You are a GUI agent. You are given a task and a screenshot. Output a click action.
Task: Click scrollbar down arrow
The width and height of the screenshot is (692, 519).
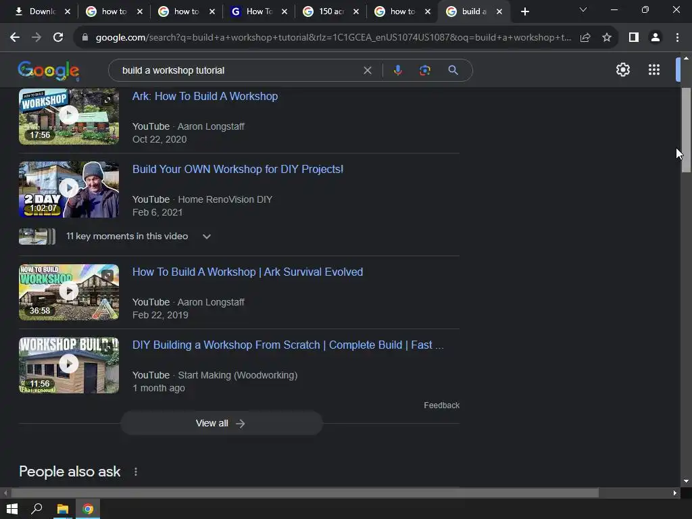[x=686, y=481]
